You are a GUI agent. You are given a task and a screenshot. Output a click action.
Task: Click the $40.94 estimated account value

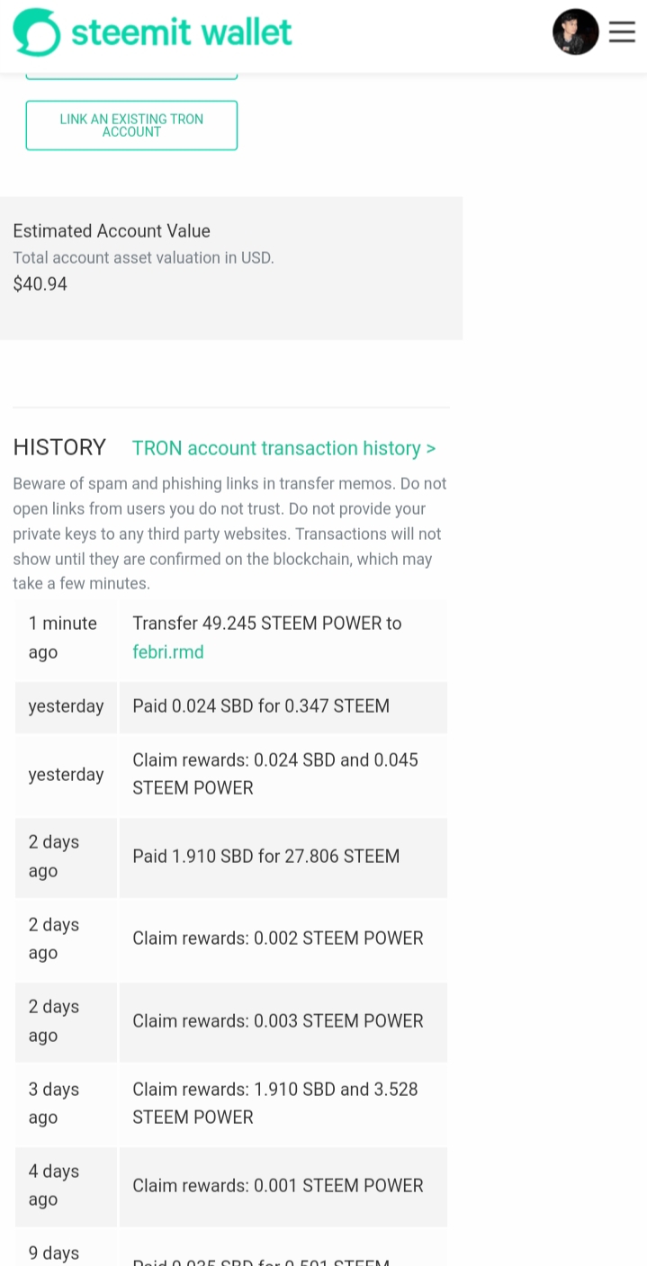[40, 284]
